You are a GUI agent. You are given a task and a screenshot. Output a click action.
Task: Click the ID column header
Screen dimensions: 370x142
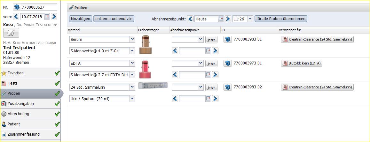[x=249, y=30]
